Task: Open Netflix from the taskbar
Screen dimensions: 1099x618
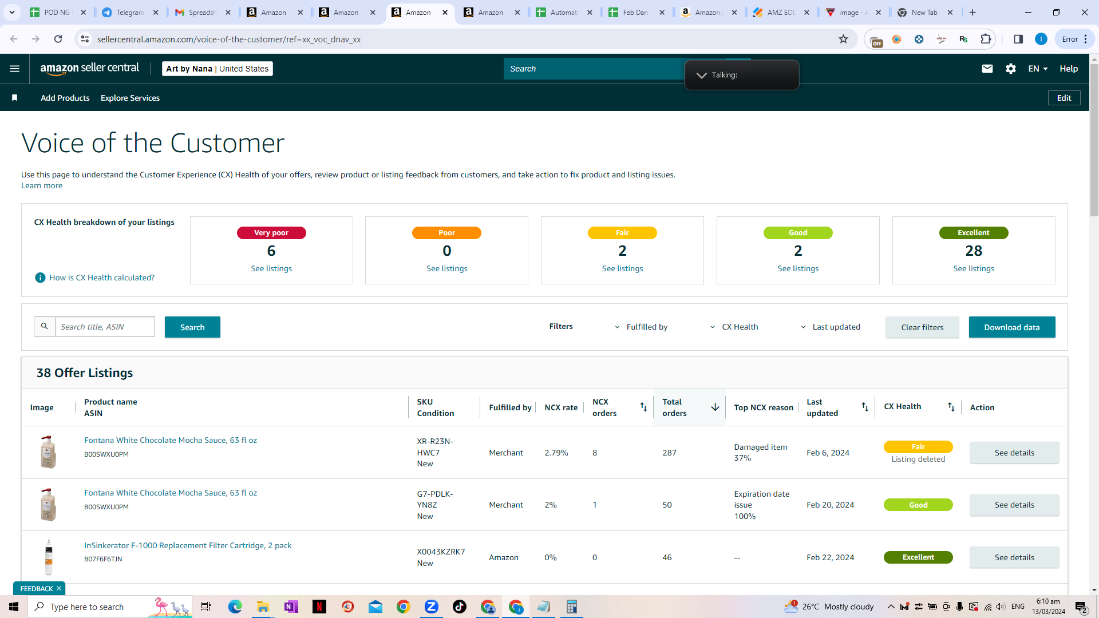Action: click(x=319, y=607)
